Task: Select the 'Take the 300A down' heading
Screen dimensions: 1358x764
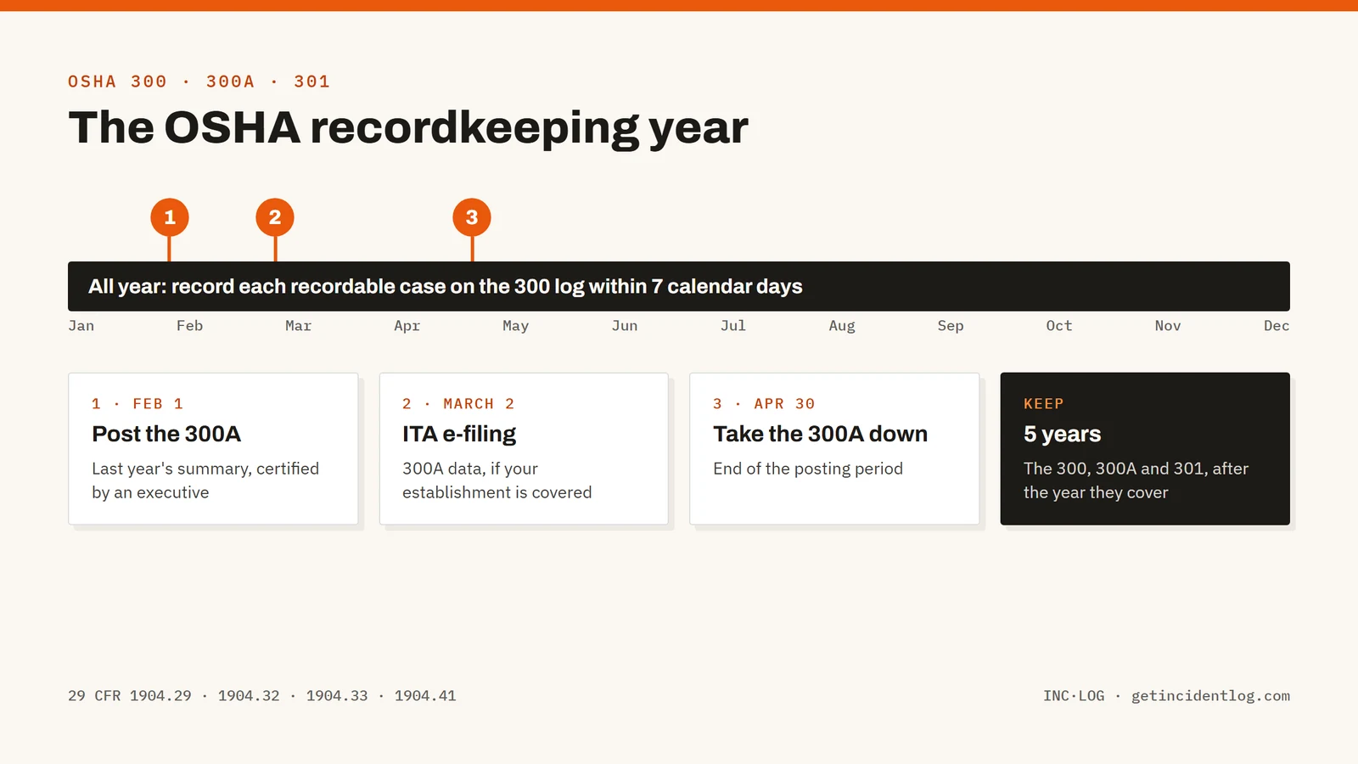Action: coord(820,434)
